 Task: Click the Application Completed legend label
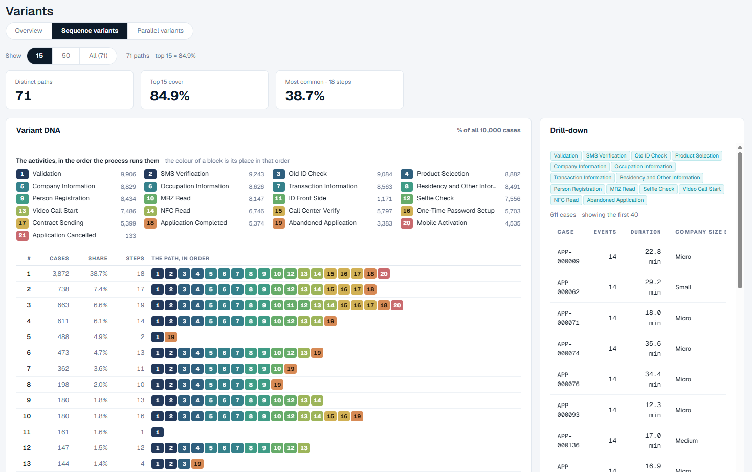pyautogui.click(x=194, y=223)
